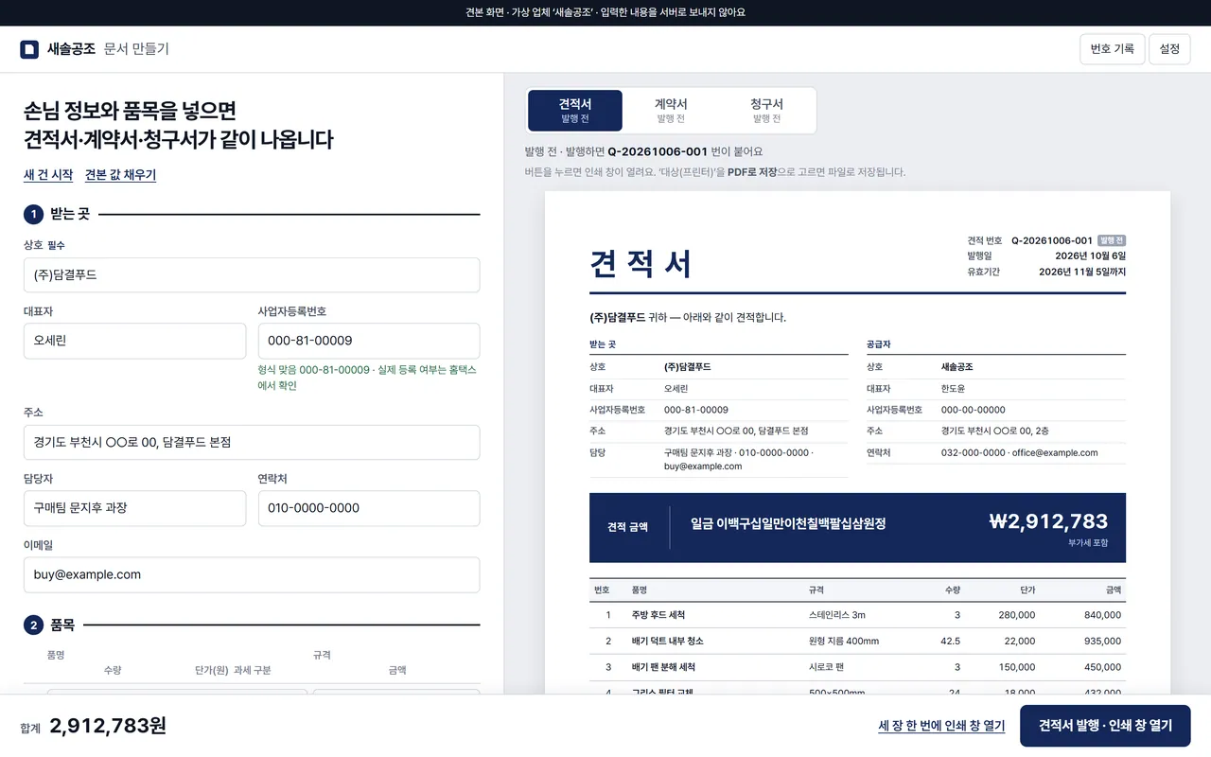The image size is (1211, 757).
Task: Open the 설정 settings button
Action: (1169, 49)
